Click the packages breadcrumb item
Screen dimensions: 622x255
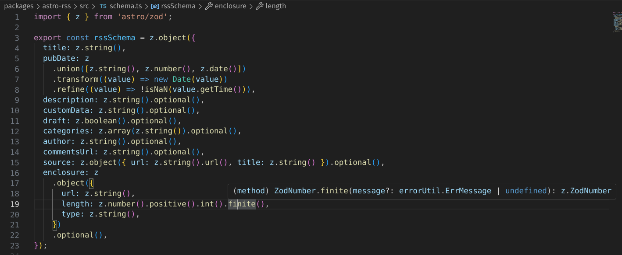pos(19,6)
